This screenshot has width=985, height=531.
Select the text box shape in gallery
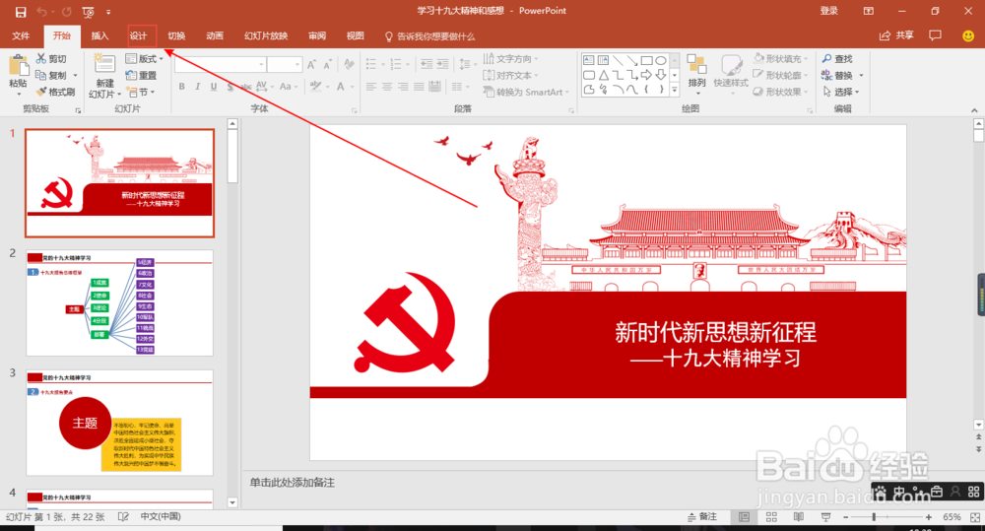point(589,60)
